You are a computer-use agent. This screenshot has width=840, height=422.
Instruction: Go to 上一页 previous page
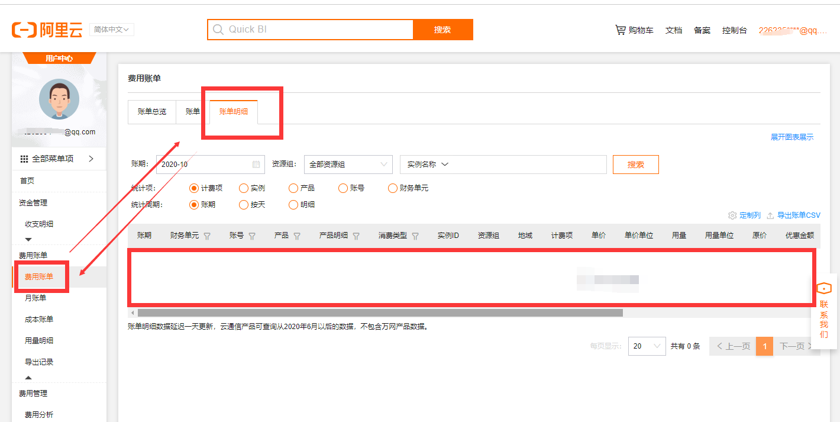[x=733, y=346]
